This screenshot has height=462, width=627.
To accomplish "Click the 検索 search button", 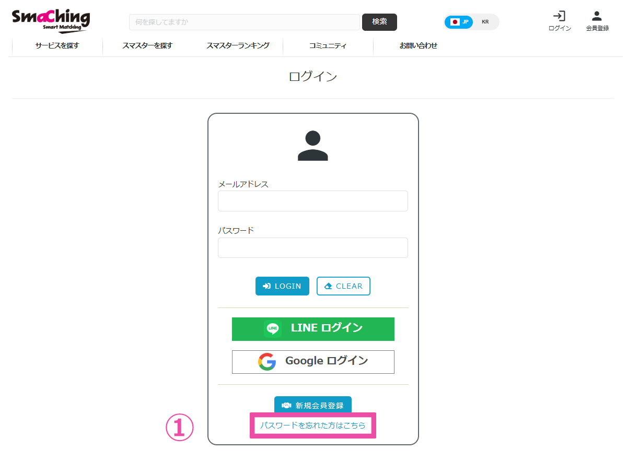I will click(379, 22).
